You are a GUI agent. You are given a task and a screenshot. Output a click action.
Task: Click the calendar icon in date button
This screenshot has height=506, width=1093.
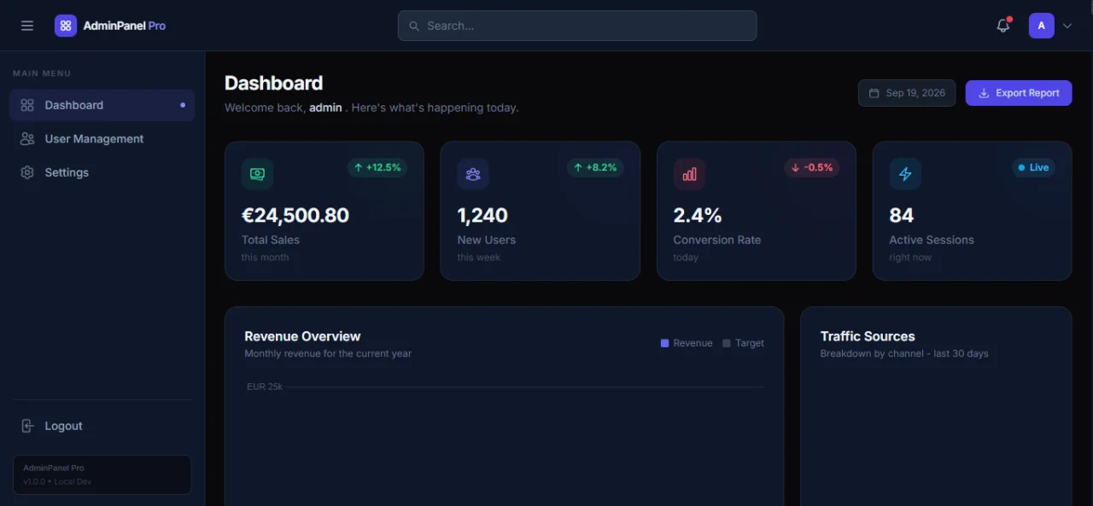click(874, 93)
